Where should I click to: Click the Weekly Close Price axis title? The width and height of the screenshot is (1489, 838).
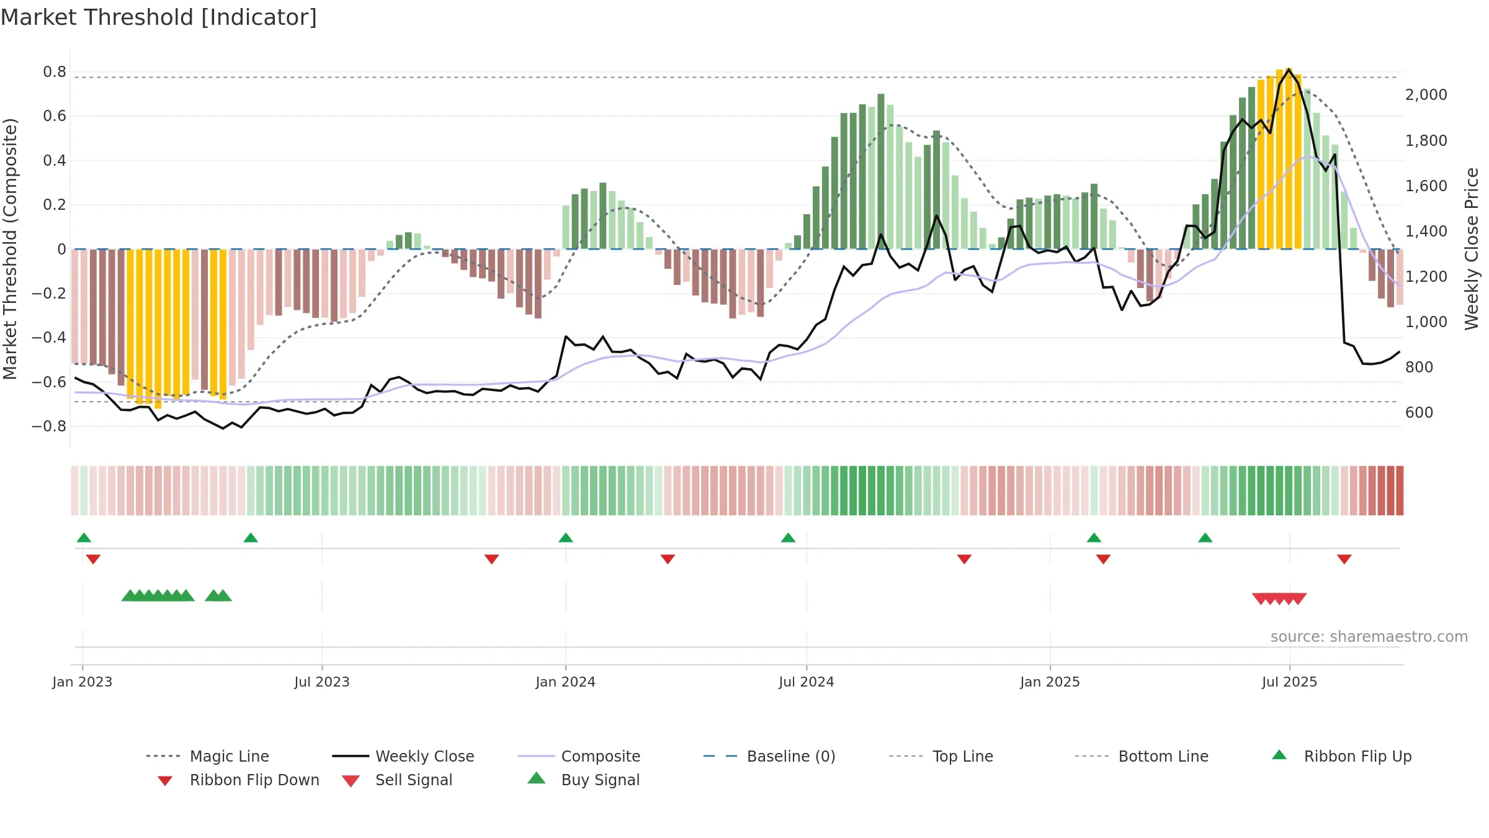point(1472,248)
